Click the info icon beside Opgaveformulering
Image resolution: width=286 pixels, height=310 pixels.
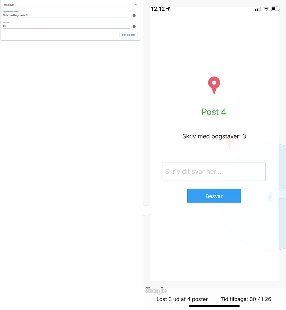[x=134, y=15]
